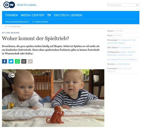
Task: Share article on Facebook
Action: click(5, 61)
